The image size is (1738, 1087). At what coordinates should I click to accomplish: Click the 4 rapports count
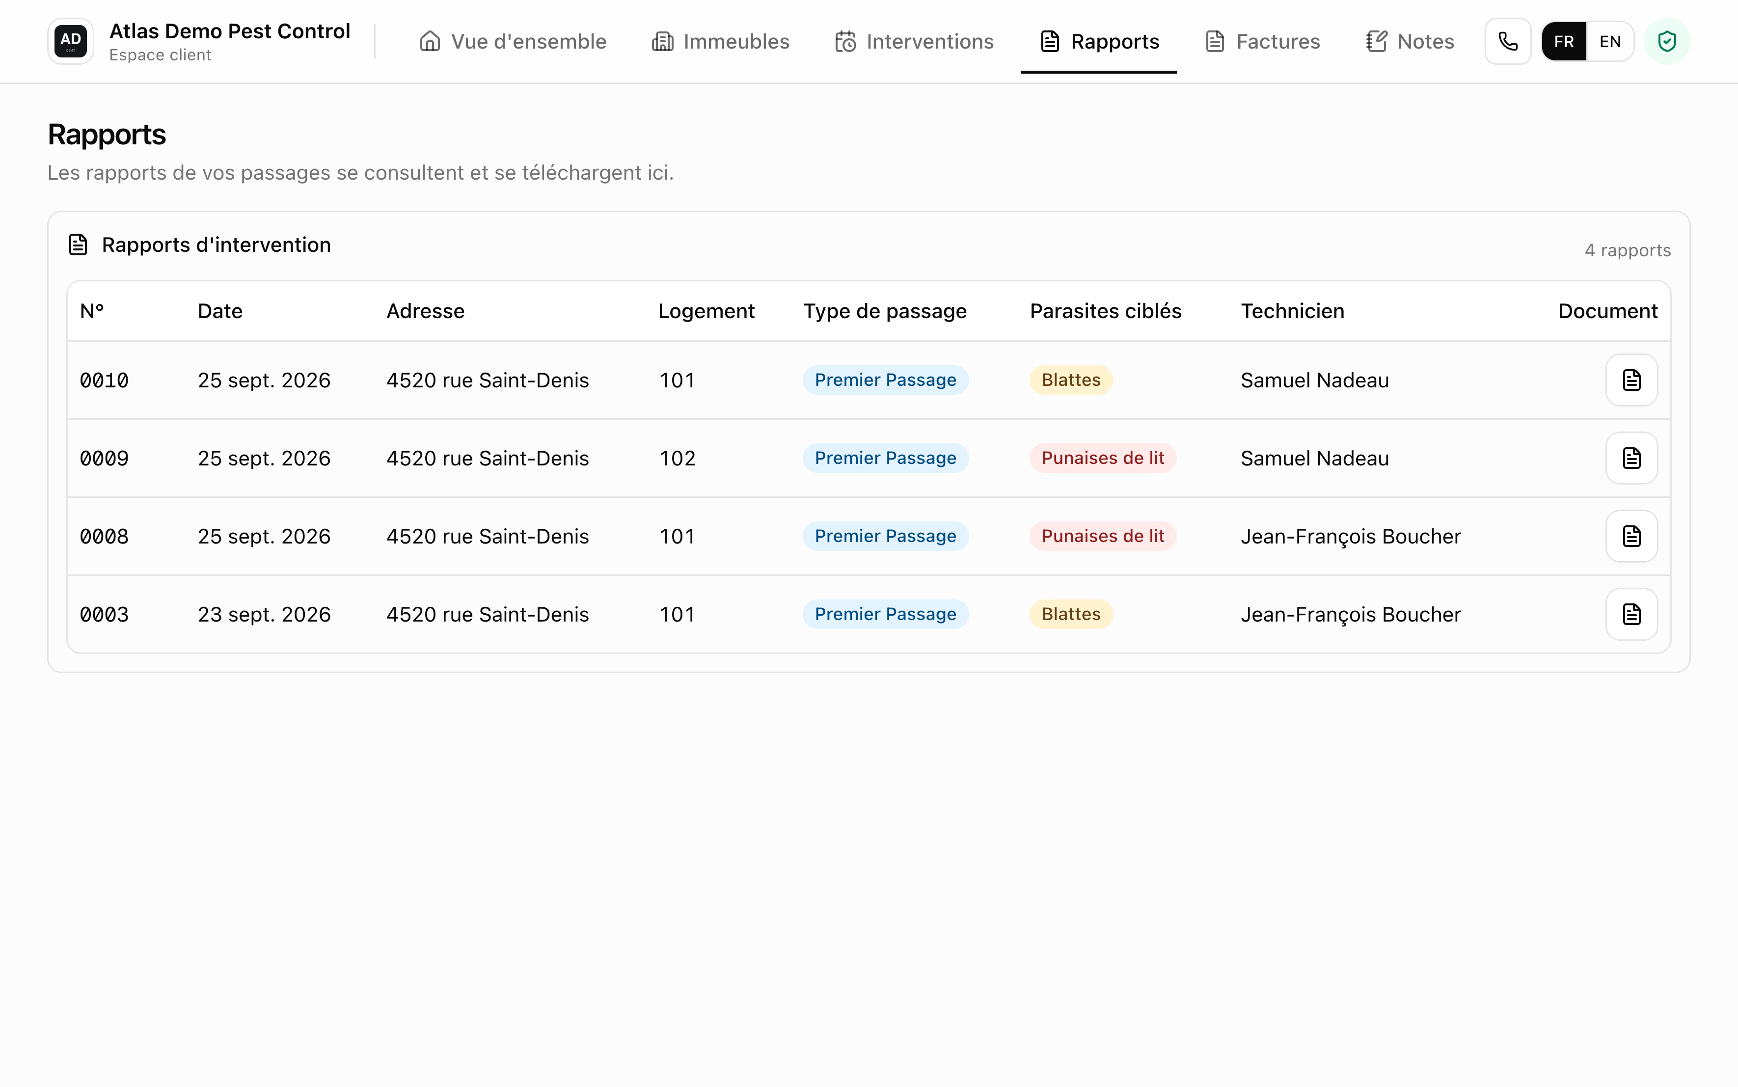[x=1628, y=250]
